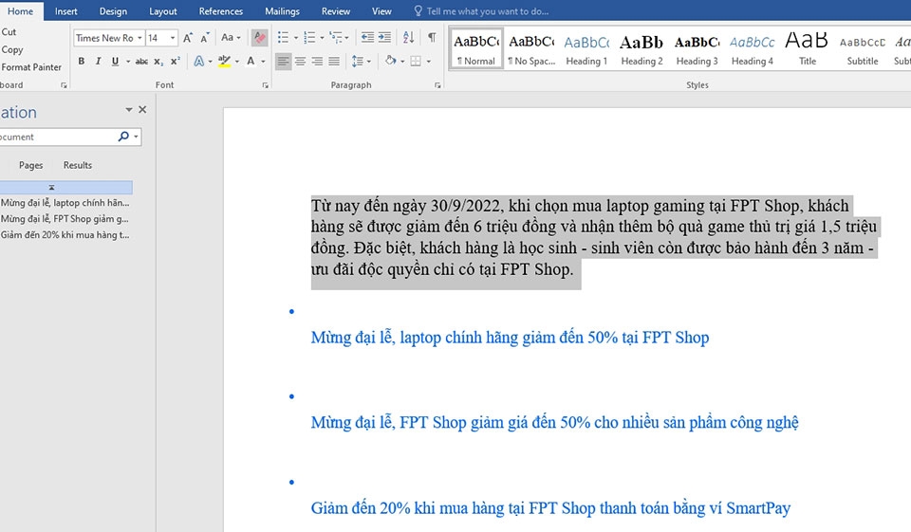This screenshot has height=532, width=911.
Task: Open the Paragraph dialog launcher
Action: click(x=437, y=85)
